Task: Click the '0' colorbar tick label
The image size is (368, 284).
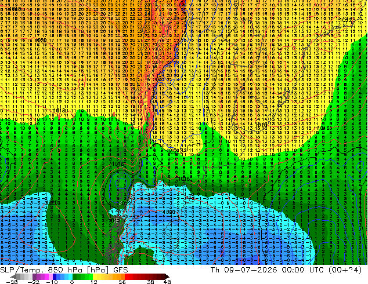Action: click(x=72, y=282)
